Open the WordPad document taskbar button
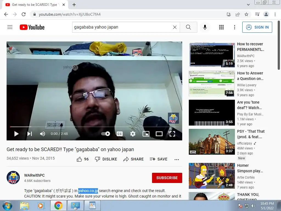The height and width of the screenshot is (211, 281). [92, 206]
